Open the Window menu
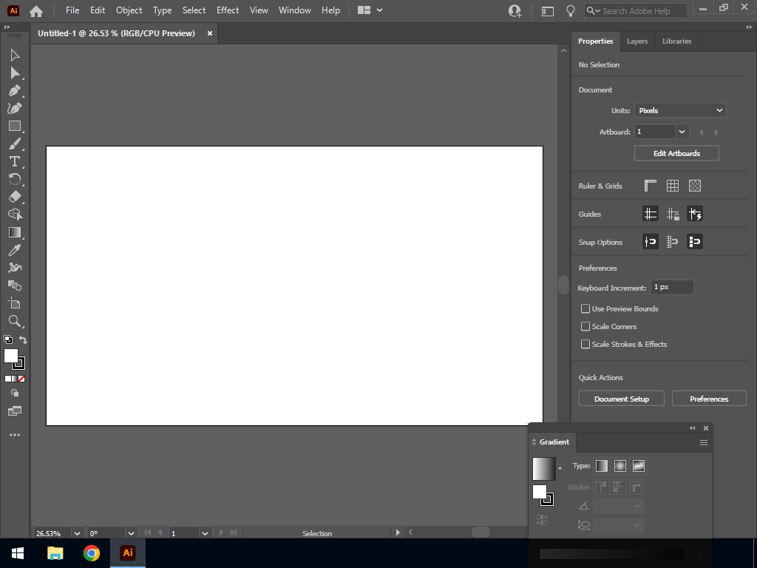This screenshot has width=757, height=568. point(294,10)
